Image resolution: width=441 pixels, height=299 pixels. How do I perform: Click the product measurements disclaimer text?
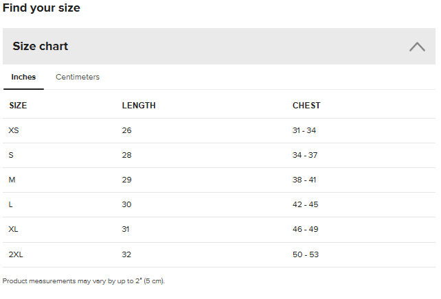click(84, 281)
